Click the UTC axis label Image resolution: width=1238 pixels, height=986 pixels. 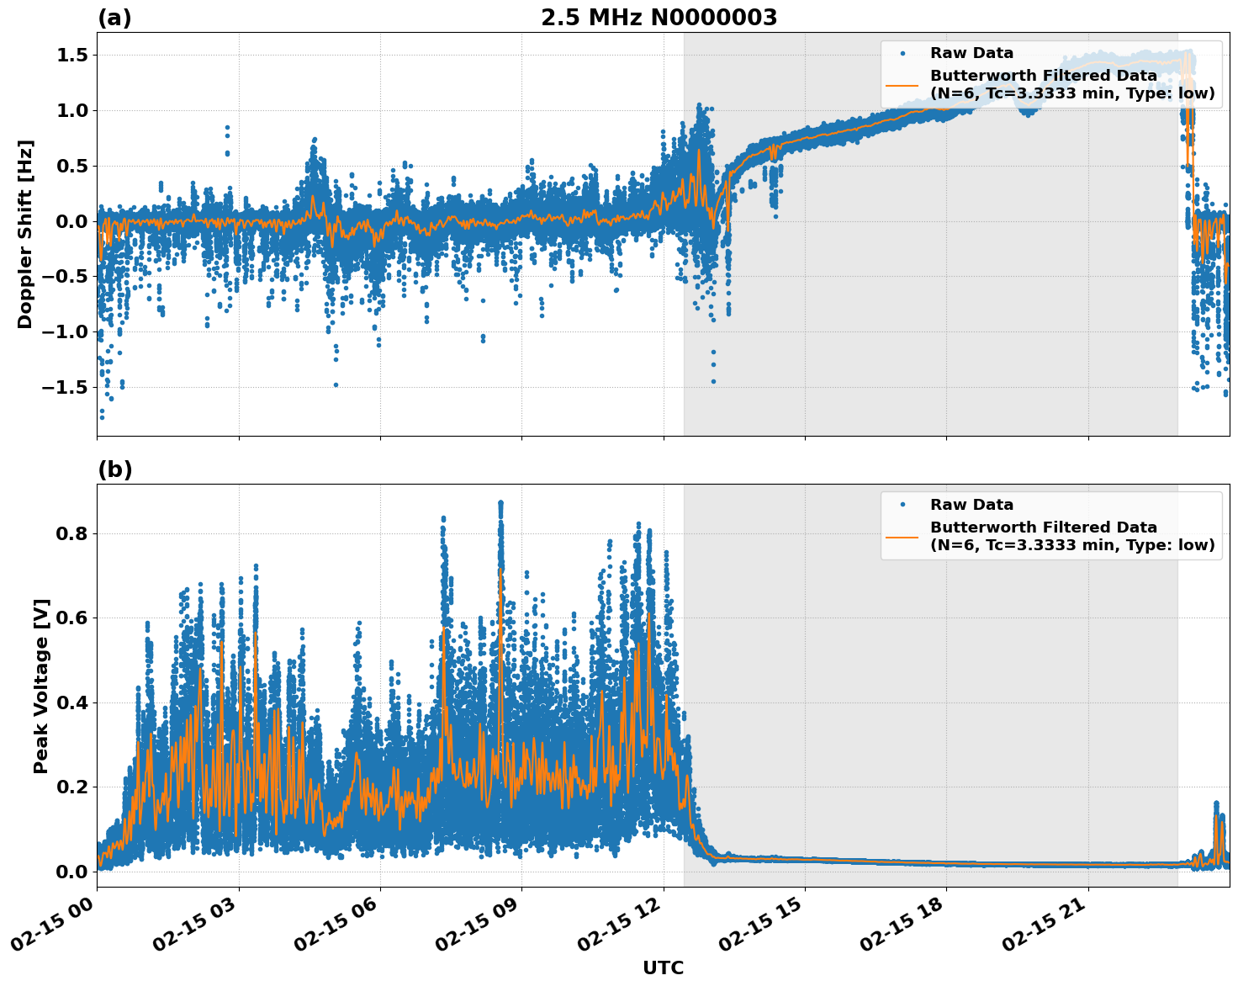662,966
